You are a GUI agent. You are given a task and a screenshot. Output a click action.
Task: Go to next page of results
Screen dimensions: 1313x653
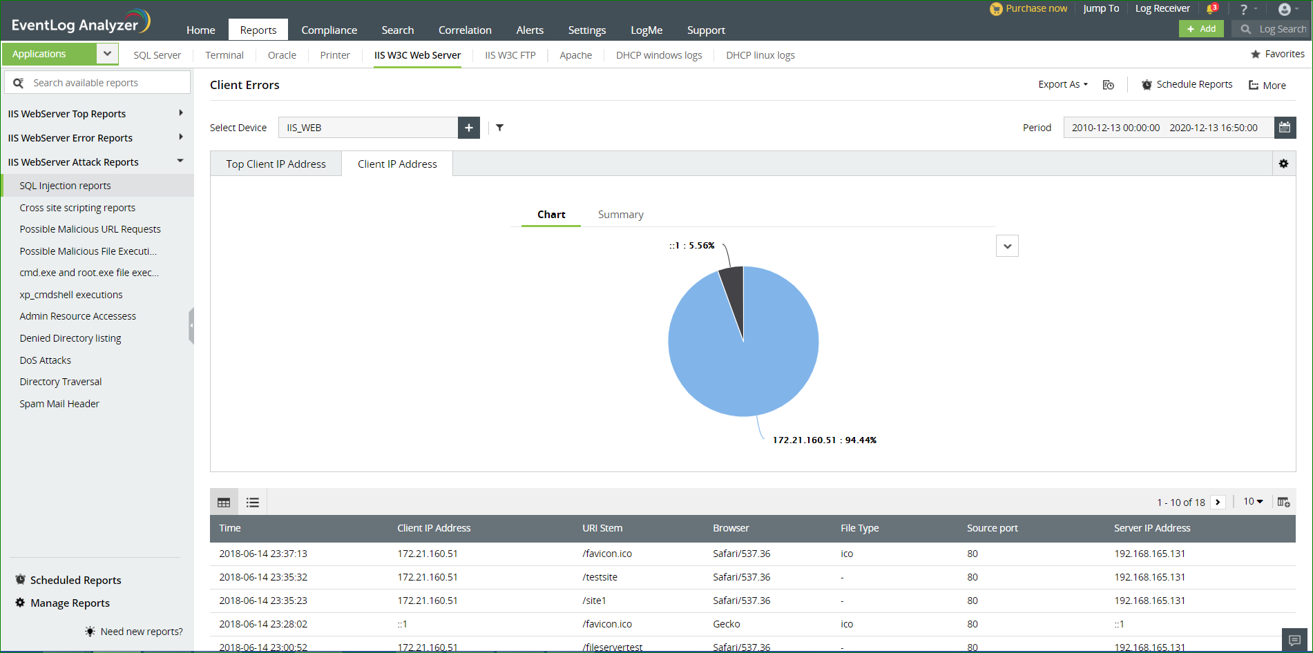pos(1218,503)
